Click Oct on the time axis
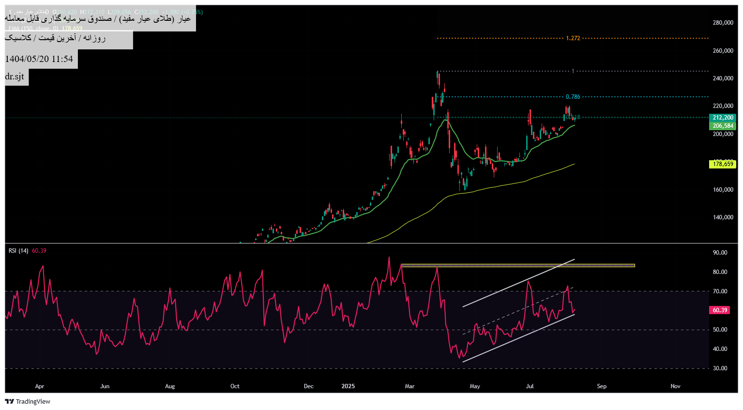This screenshot has height=410, width=743. pos(235,386)
